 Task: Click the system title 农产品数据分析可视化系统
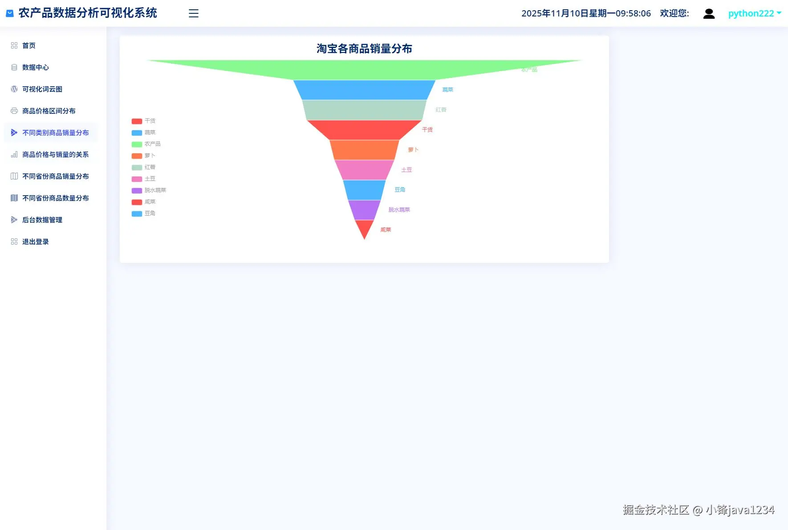coord(88,13)
